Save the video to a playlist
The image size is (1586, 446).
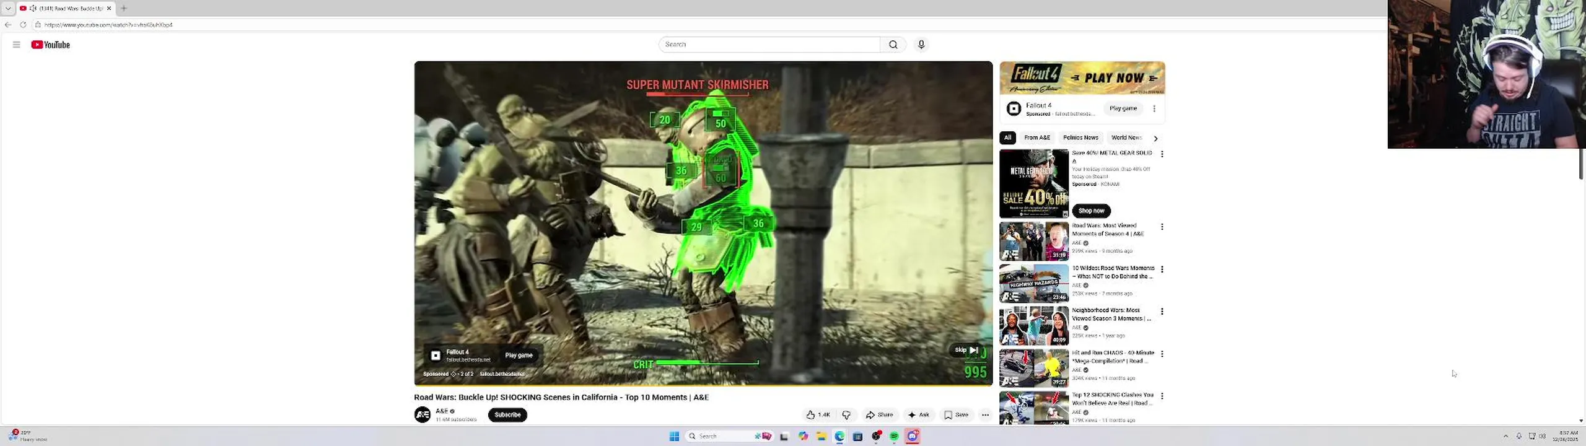pyautogui.click(x=956, y=415)
